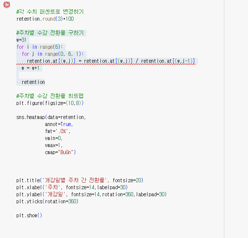
Task: Click the standalone indented 'retention' line
Action: click(33, 82)
